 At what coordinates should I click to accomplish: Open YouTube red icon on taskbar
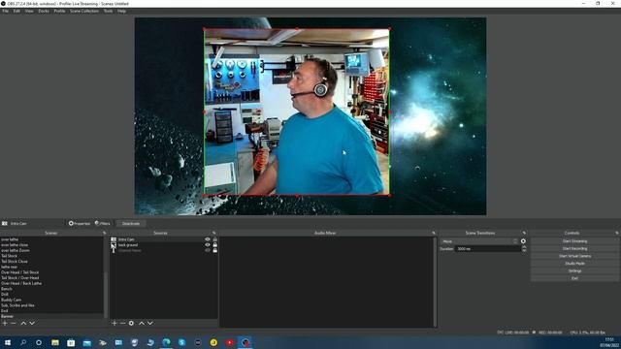click(229, 342)
